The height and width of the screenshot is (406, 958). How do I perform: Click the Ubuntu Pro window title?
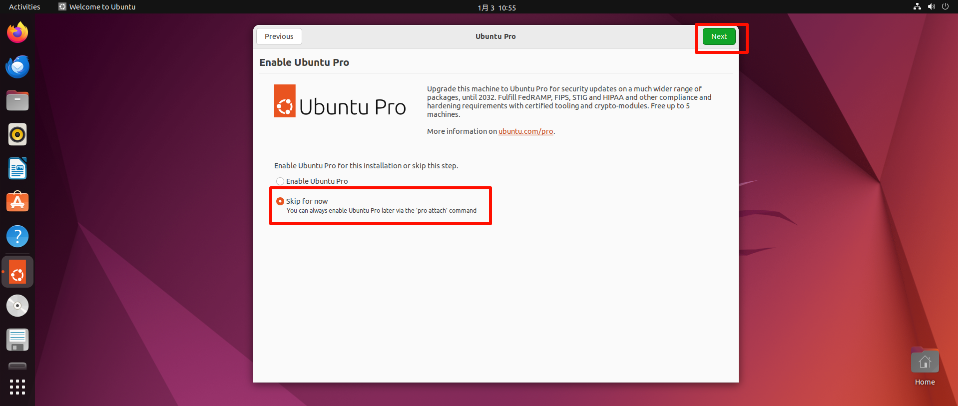(x=495, y=36)
